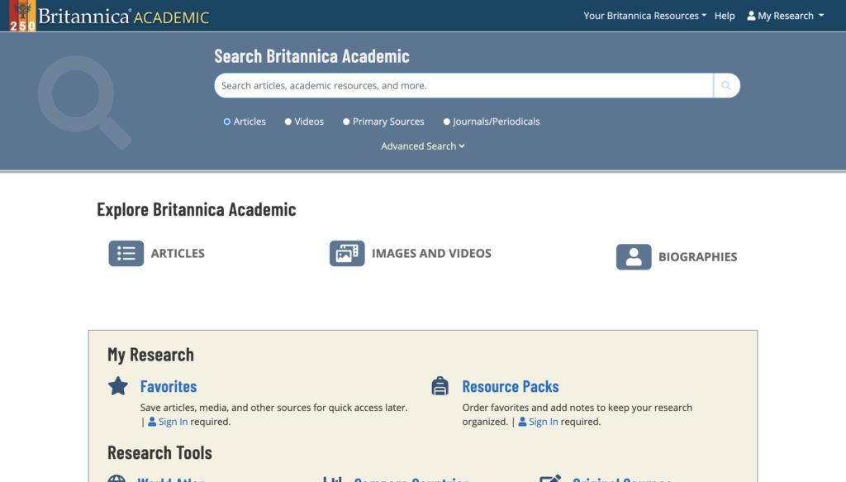Click the Biographies person icon
The width and height of the screenshot is (846, 482).
634,257
